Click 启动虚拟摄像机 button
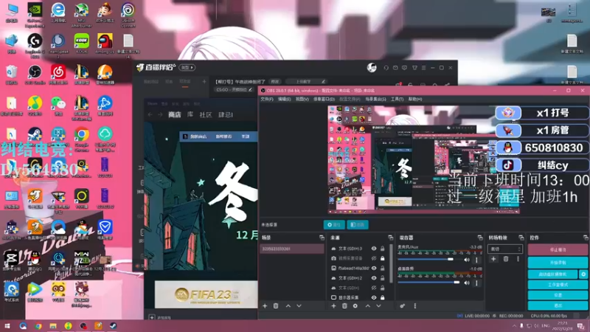 click(x=552, y=274)
